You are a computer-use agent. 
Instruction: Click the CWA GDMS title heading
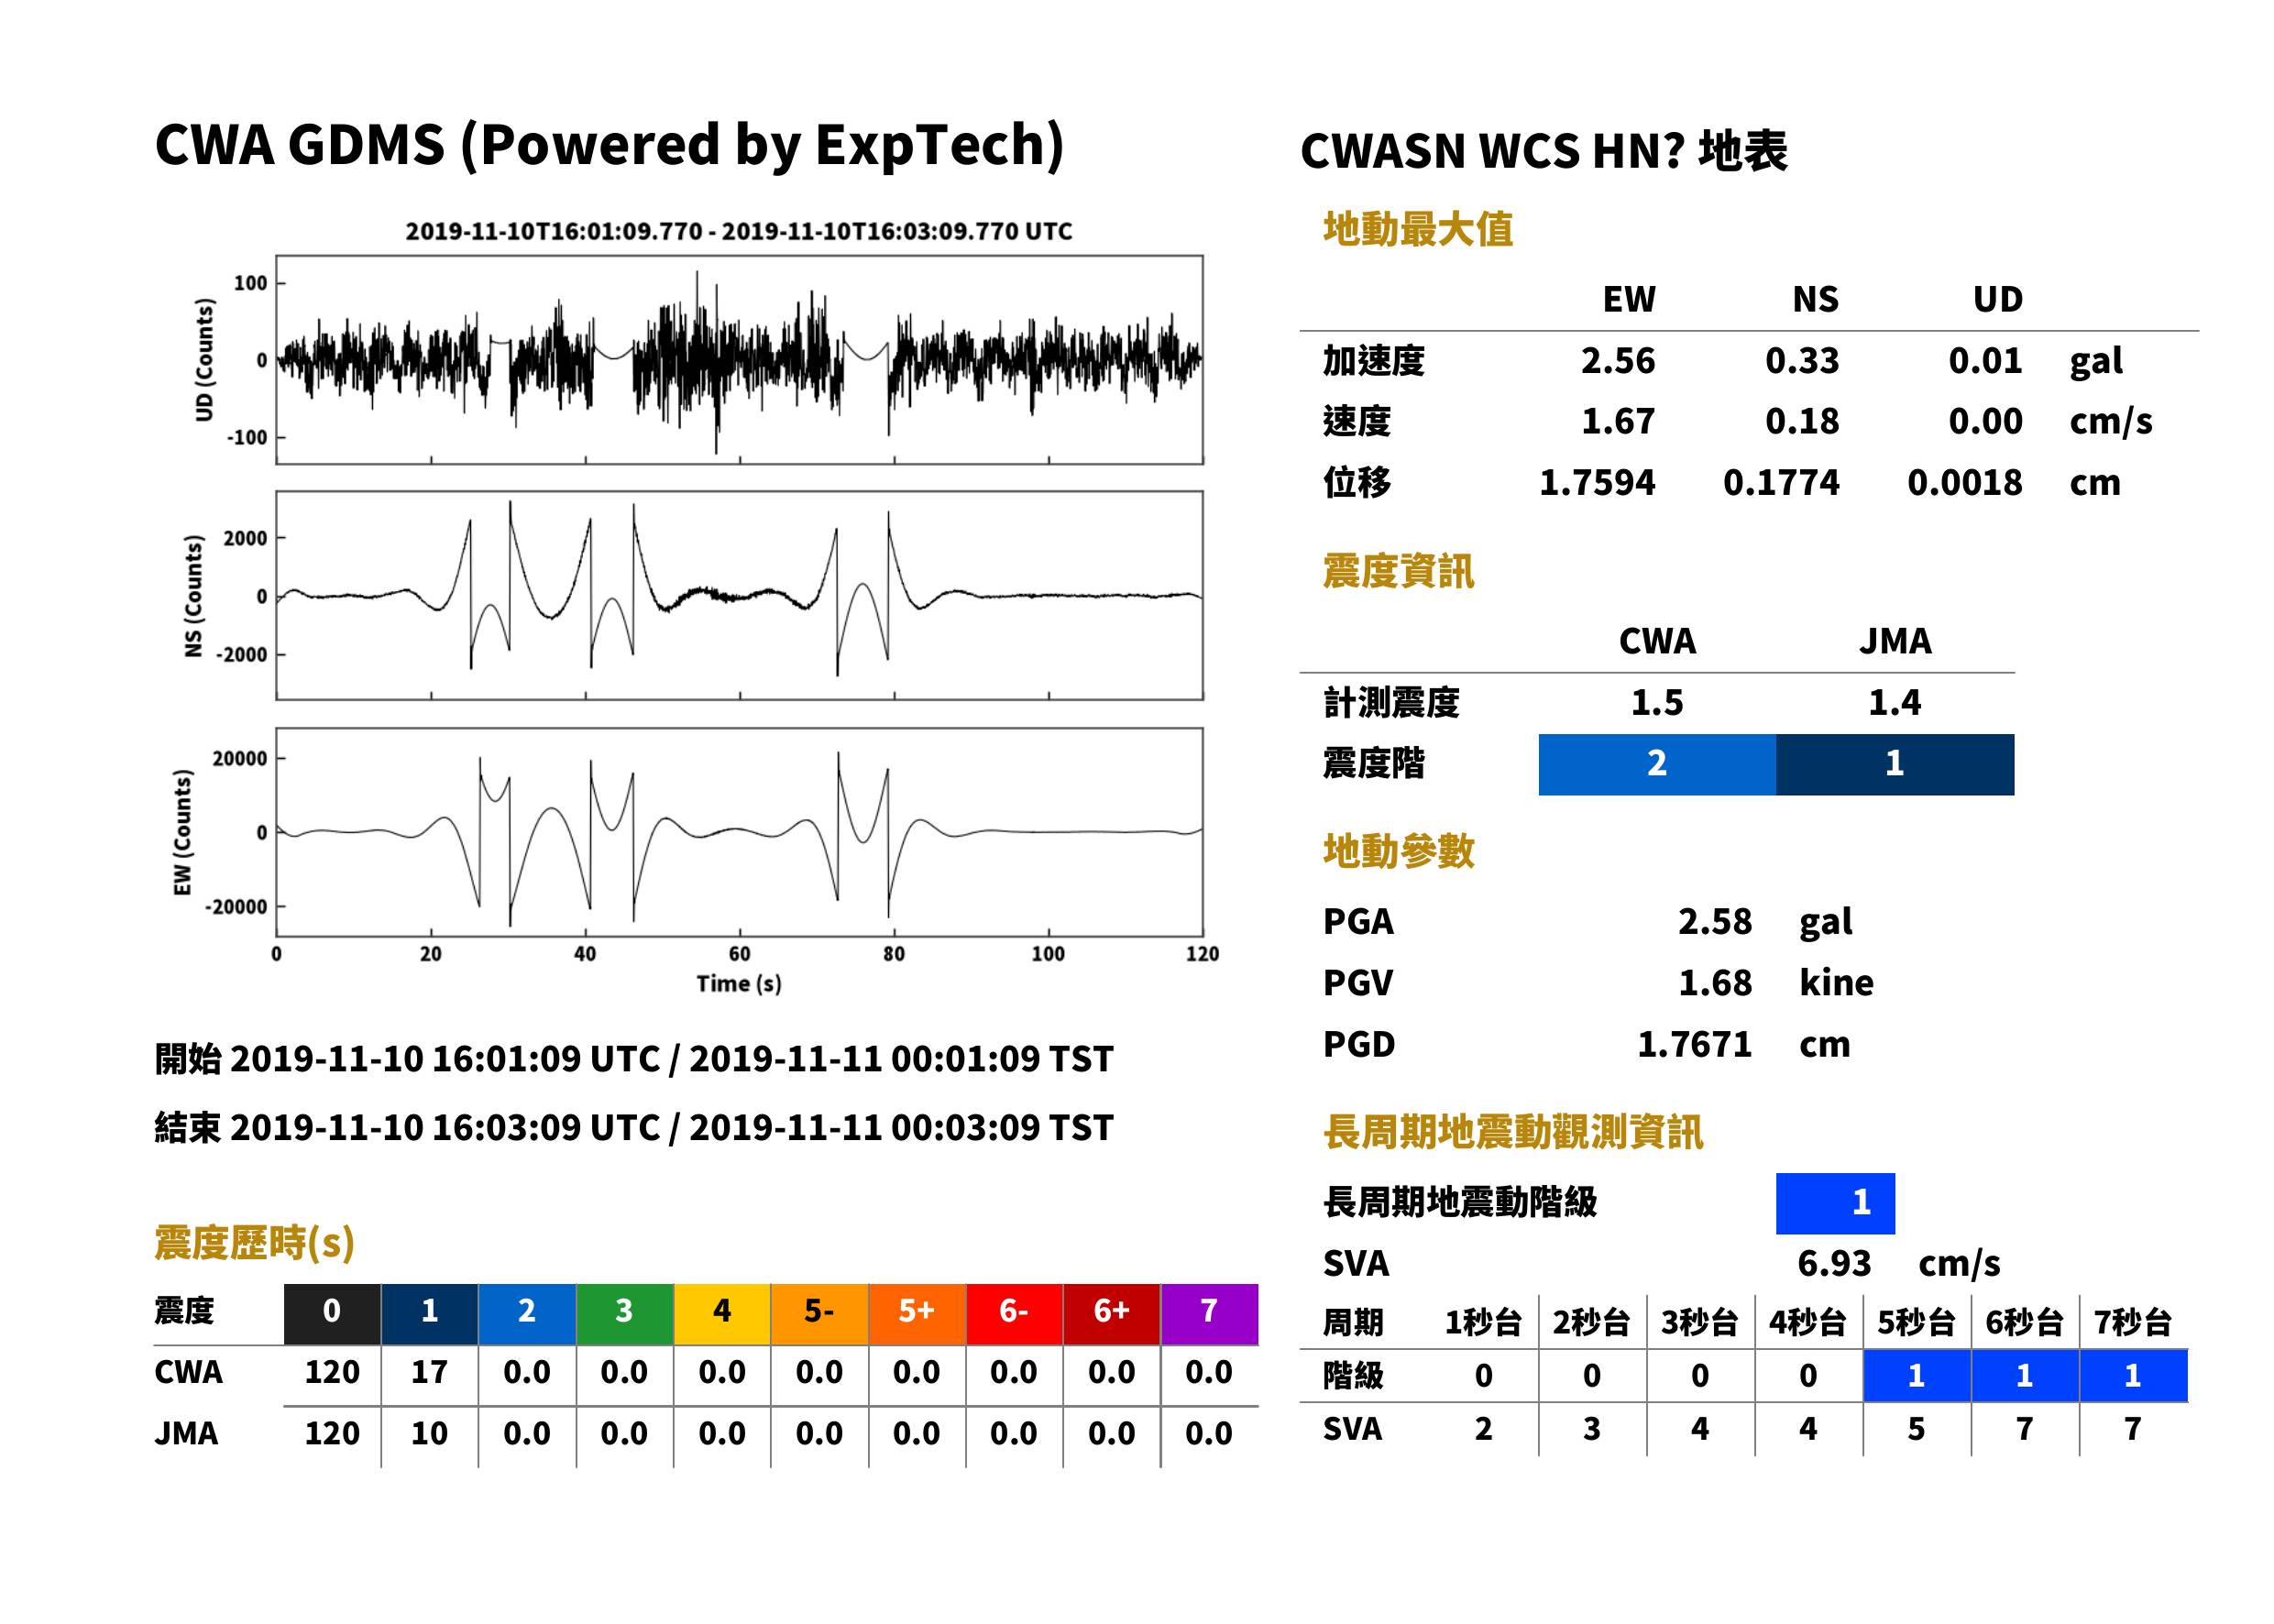609,145
